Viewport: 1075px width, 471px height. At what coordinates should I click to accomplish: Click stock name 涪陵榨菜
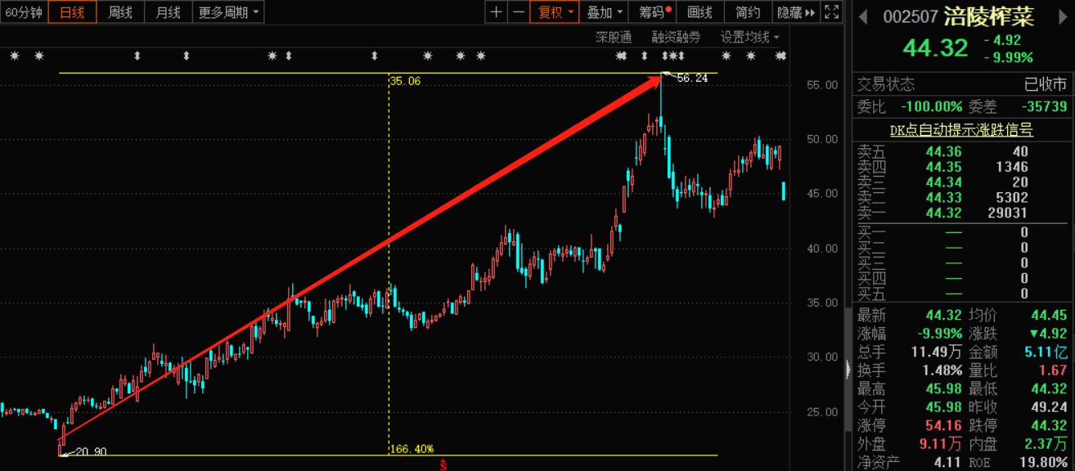pyautogui.click(x=989, y=16)
